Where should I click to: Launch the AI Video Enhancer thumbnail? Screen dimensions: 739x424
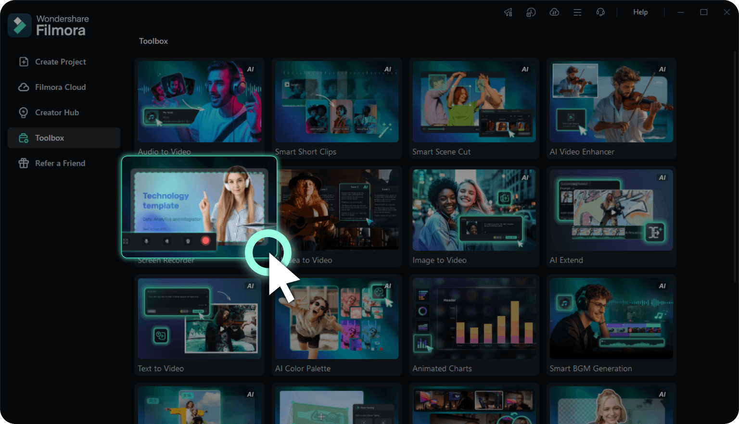click(612, 101)
